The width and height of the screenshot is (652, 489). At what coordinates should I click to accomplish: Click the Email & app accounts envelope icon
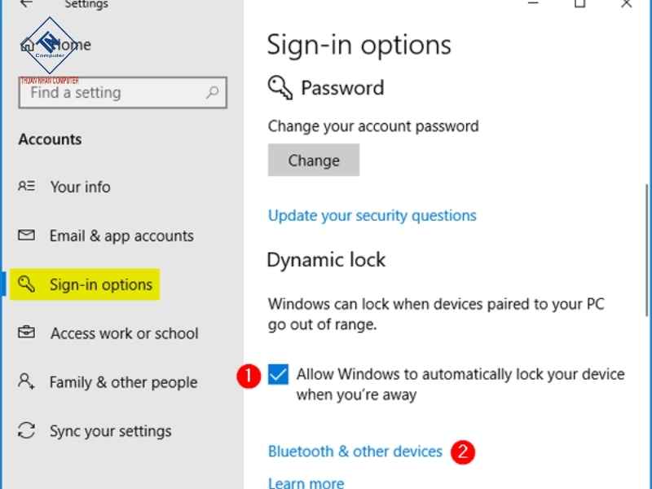click(26, 236)
